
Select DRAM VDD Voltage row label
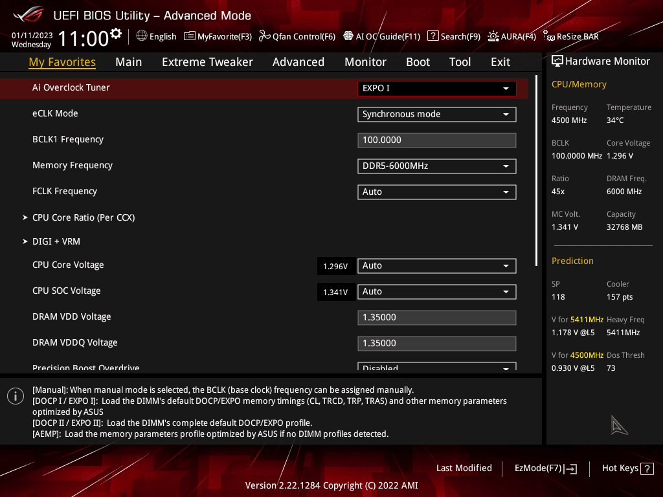(71, 316)
